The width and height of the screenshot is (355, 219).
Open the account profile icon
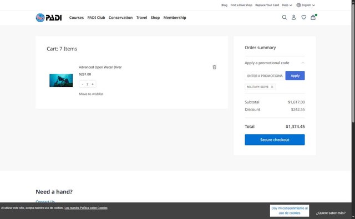[293, 17]
